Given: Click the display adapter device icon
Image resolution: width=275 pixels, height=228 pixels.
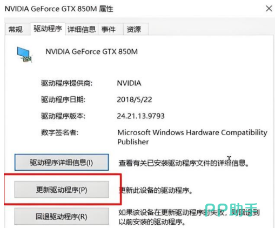Looking at the screenshot, I should 25,55.
